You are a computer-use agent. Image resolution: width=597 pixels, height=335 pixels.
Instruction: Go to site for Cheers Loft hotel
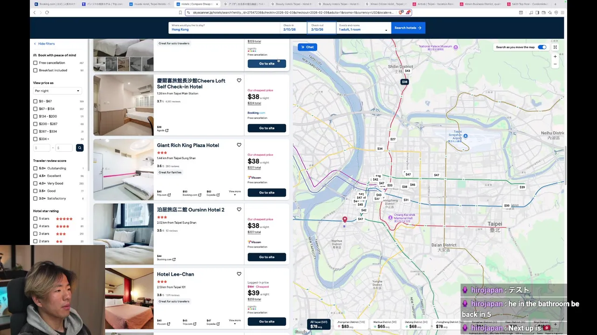[x=267, y=128]
